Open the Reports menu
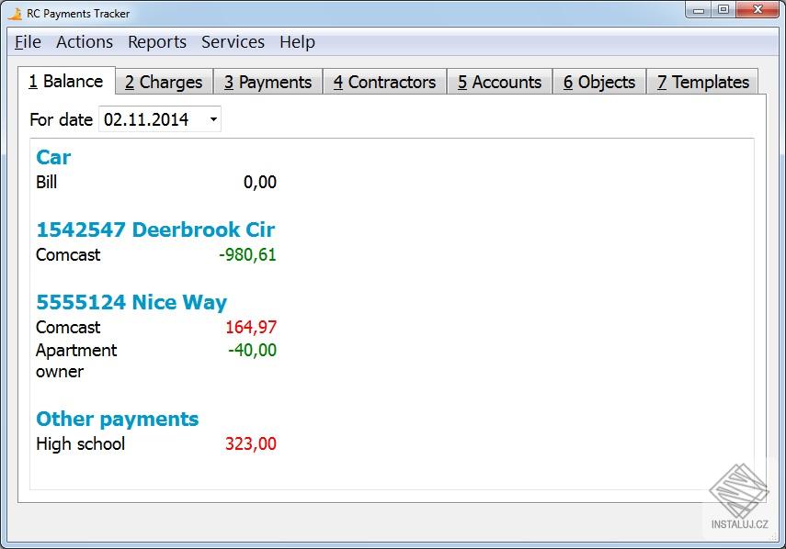 pyautogui.click(x=157, y=42)
